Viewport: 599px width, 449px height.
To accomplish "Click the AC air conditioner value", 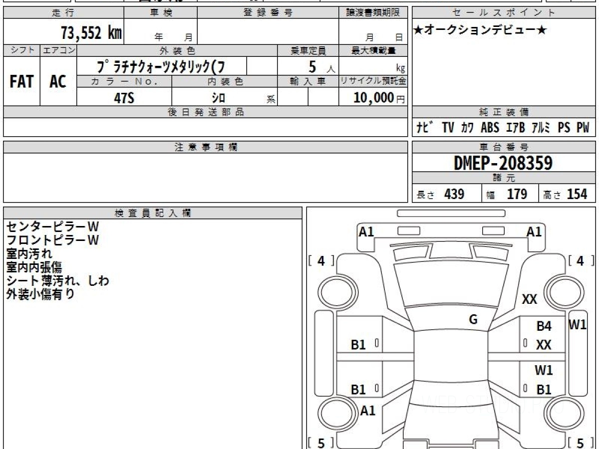I will 58,82.
